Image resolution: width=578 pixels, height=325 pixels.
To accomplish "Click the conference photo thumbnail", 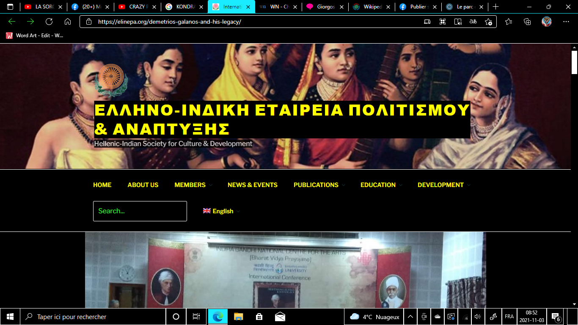I will click(286, 270).
